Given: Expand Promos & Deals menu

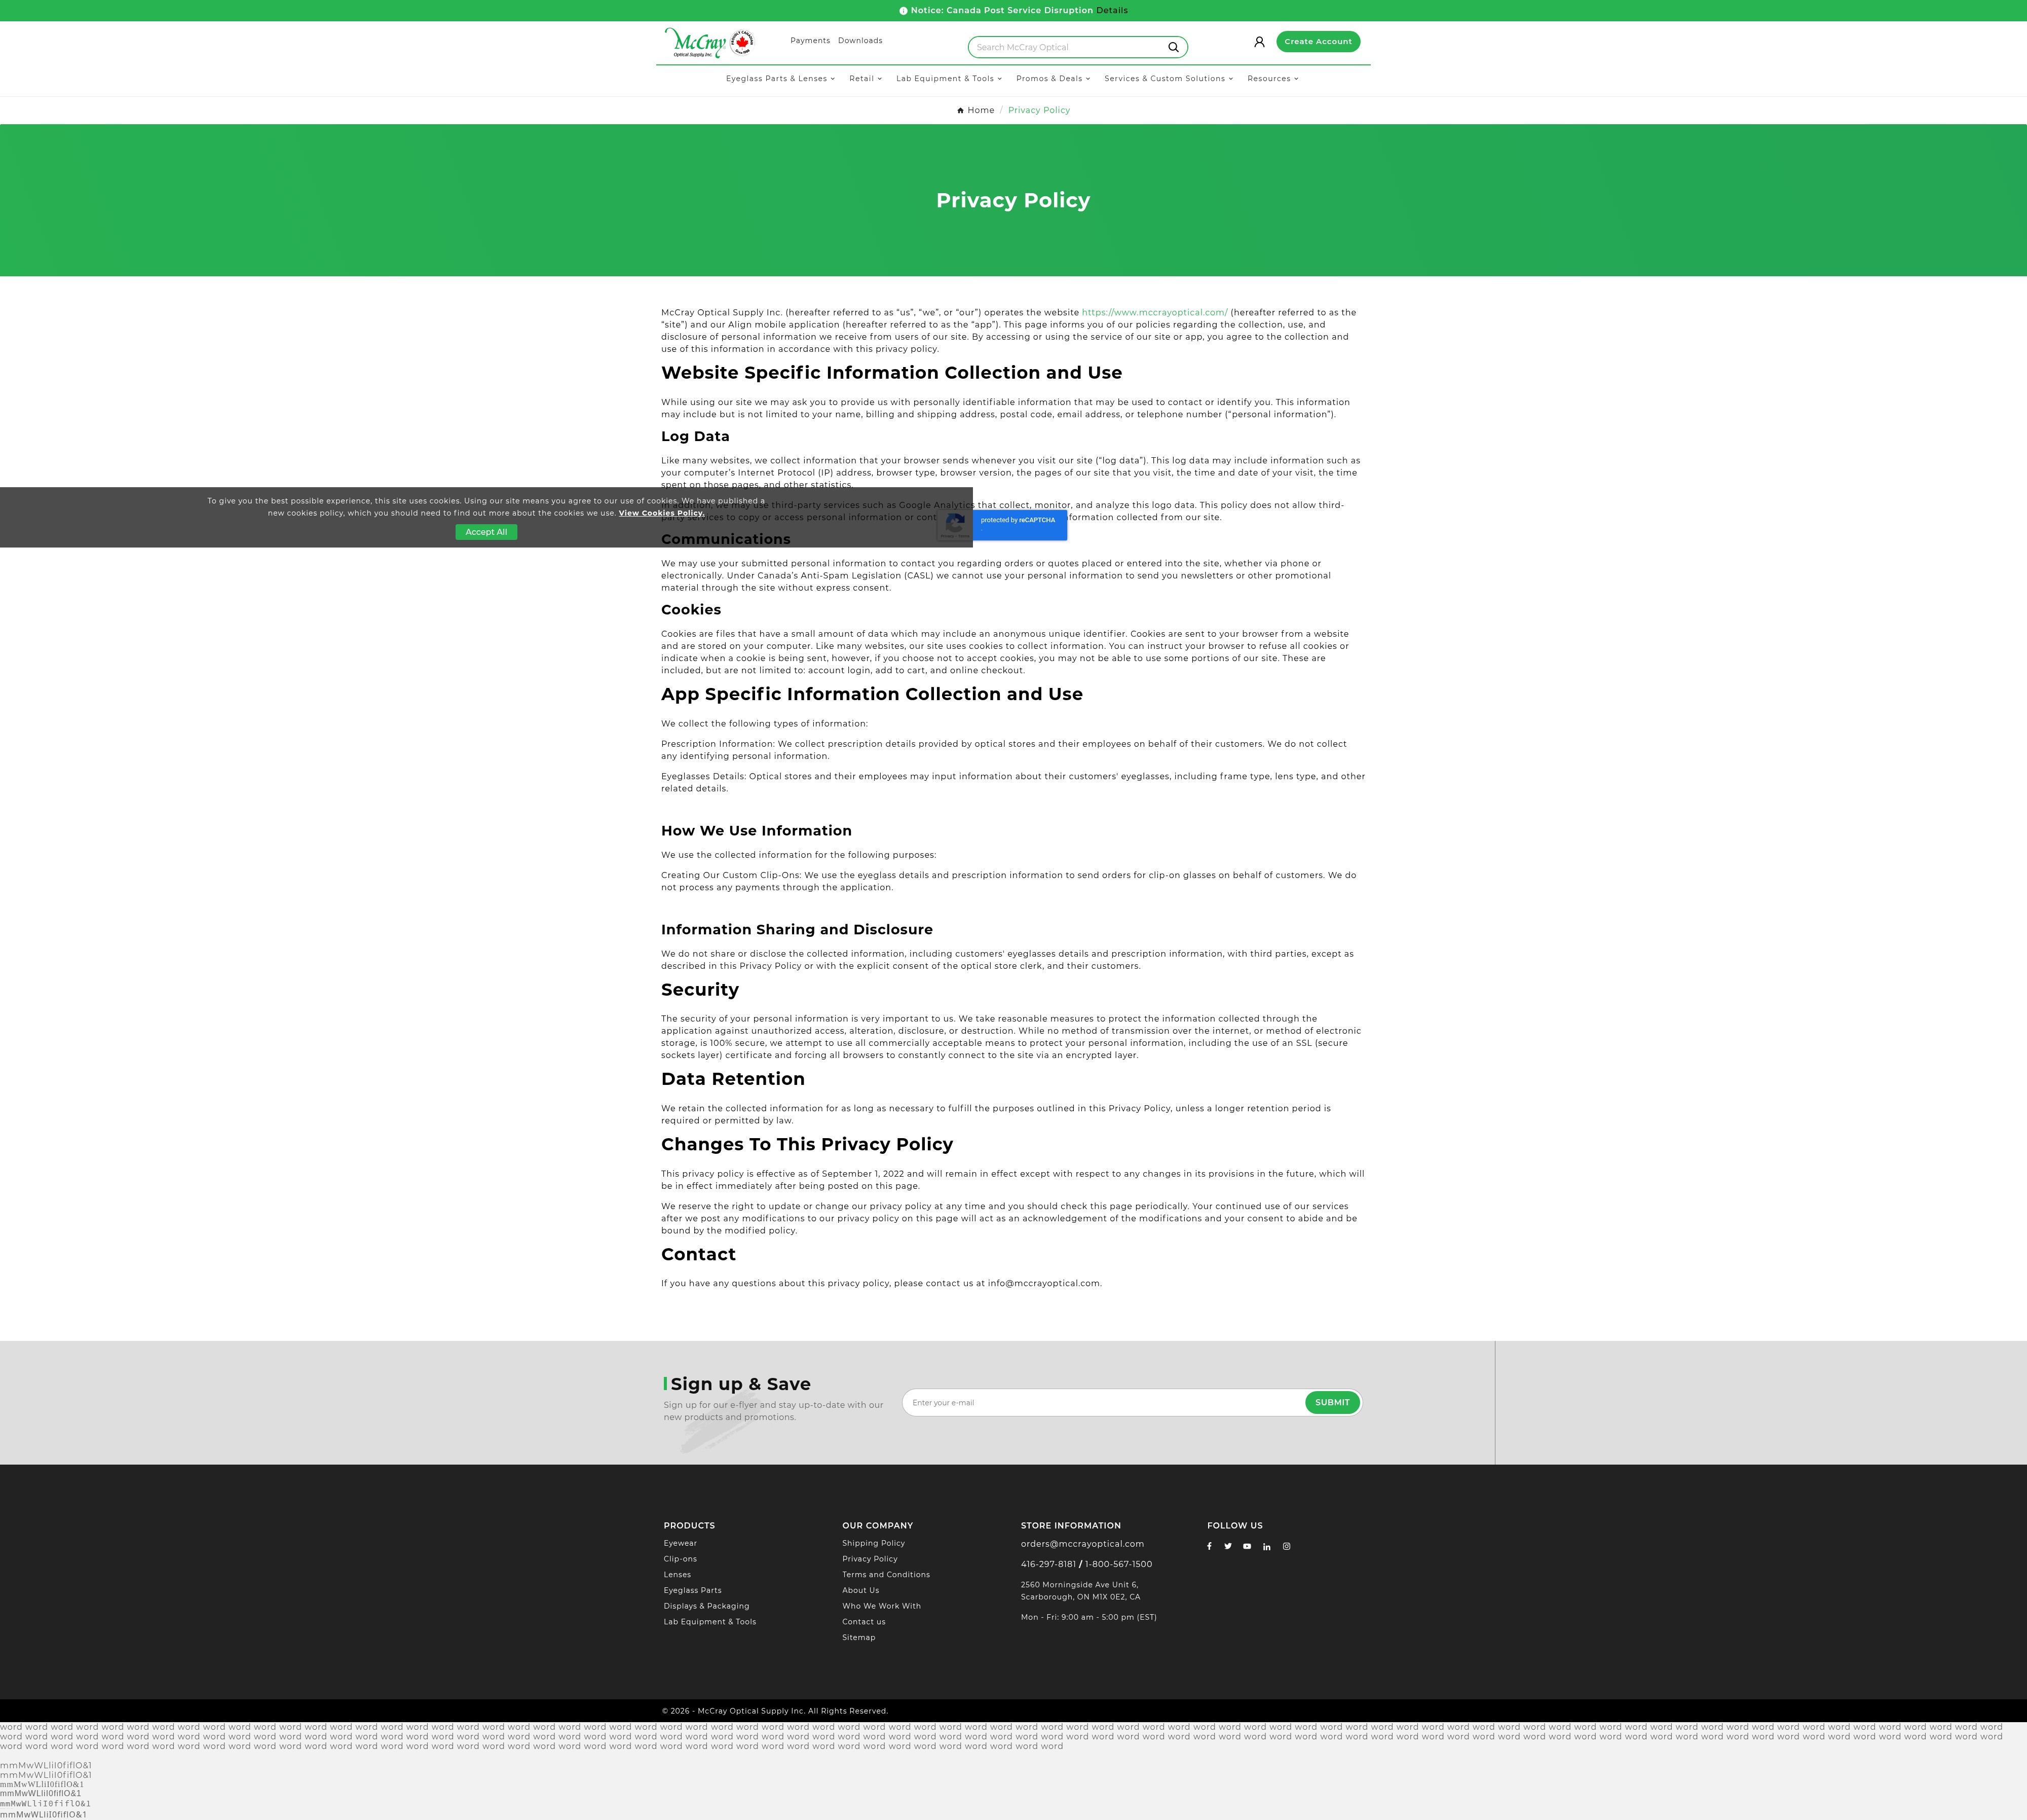Looking at the screenshot, I should click(x=1054, y=78).
